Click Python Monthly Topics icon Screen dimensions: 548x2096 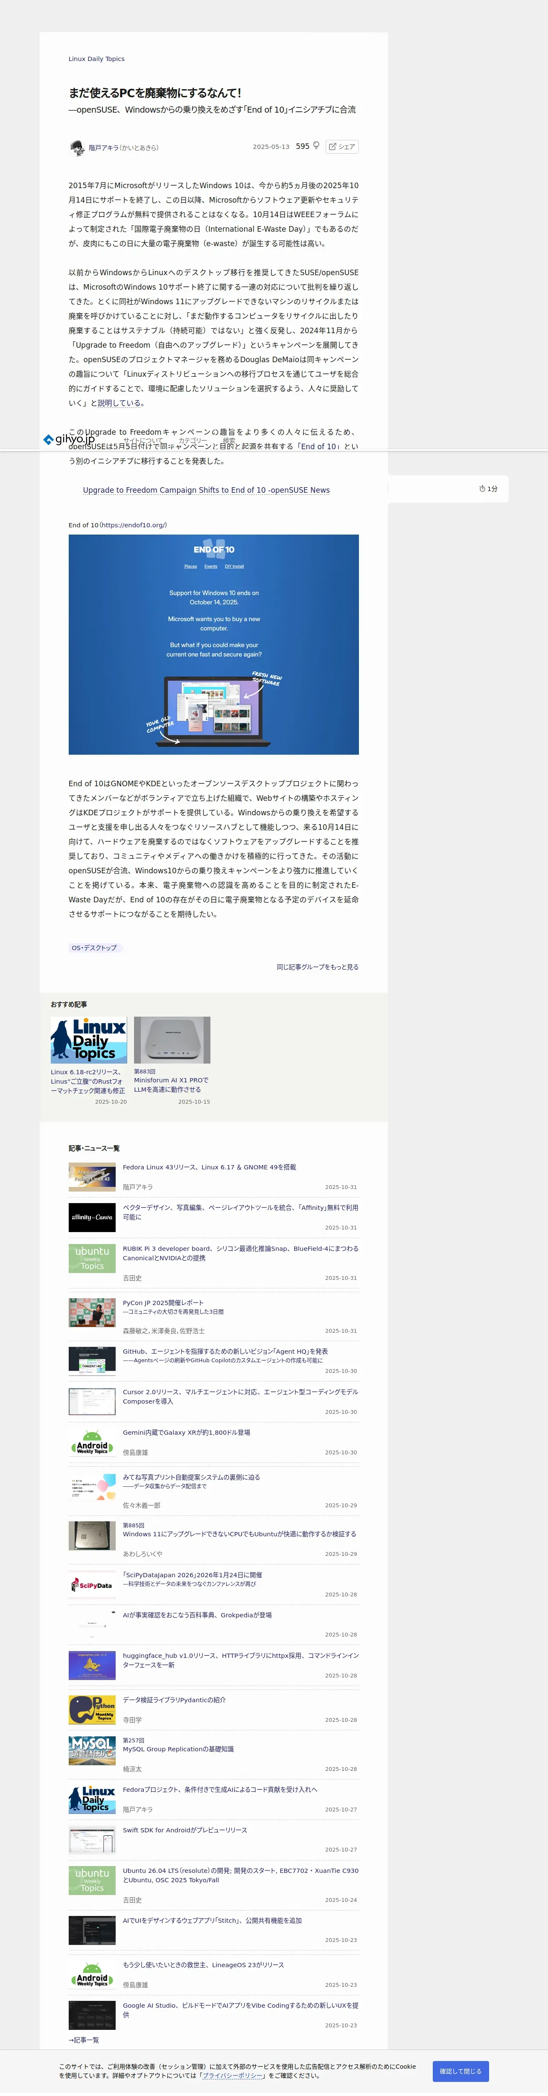[x=92, y=1709]
